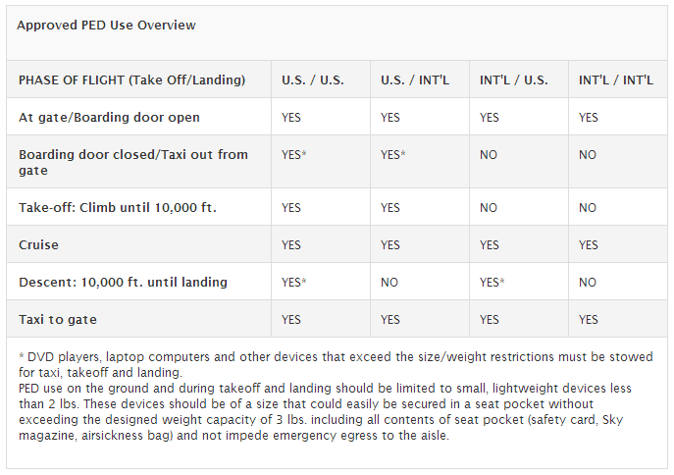Image resolution: width=674 pixels, height=475 pixels.
Task: Click the "Boarding door closed/Taxi out from gate" label
Action: click(x=132, y=162)
